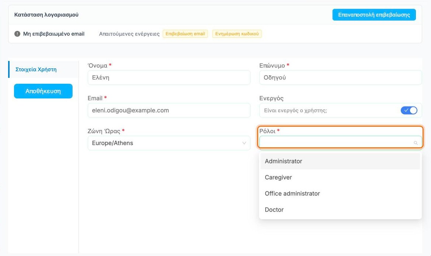
Task: Click the Είναι ενεργός ο χρήστης label
Action: [x=295, y=111]
